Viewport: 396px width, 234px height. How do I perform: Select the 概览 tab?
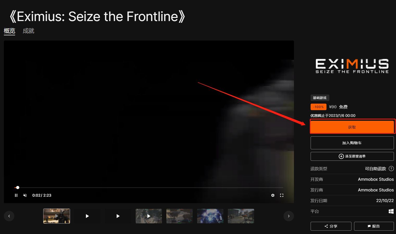pyautogui.click(x=9, y=31)
